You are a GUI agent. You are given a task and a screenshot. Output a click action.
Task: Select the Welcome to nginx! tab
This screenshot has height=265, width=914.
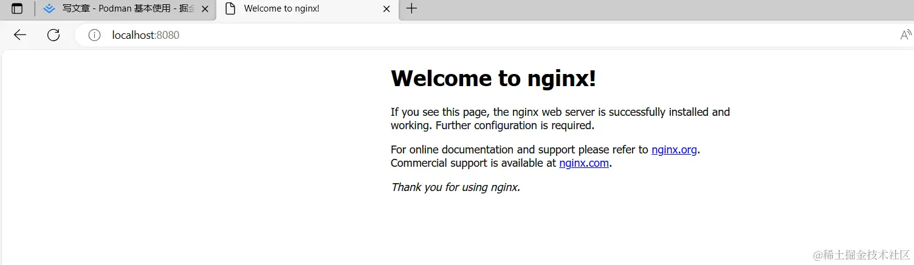[x=308, y=9]
